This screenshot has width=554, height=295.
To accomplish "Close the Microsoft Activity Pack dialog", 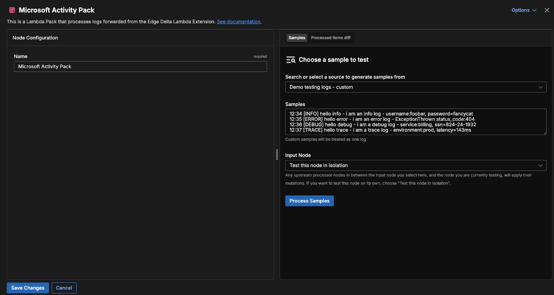I will click(547, 10).
